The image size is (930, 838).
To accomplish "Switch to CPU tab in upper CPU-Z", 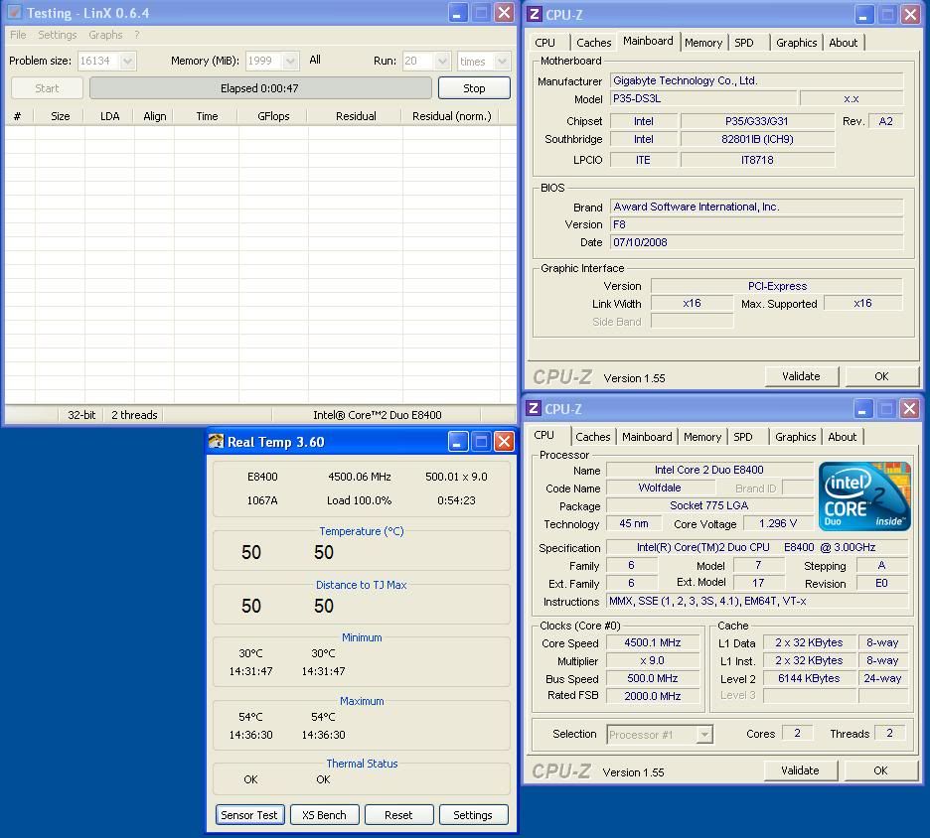I will click(x=545, y=43).
